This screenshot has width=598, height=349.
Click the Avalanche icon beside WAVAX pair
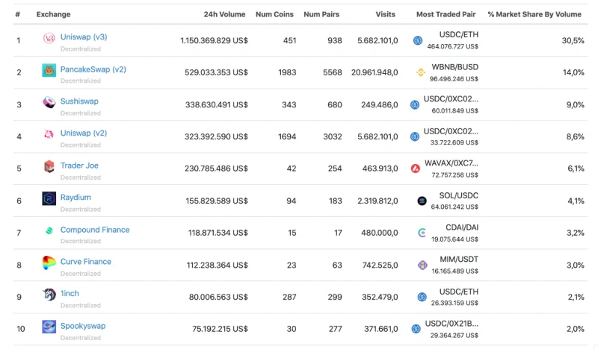point(416,169)
